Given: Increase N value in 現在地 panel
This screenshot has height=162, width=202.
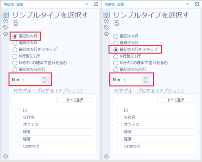Looking at the screenshot, I should point(45,78).
